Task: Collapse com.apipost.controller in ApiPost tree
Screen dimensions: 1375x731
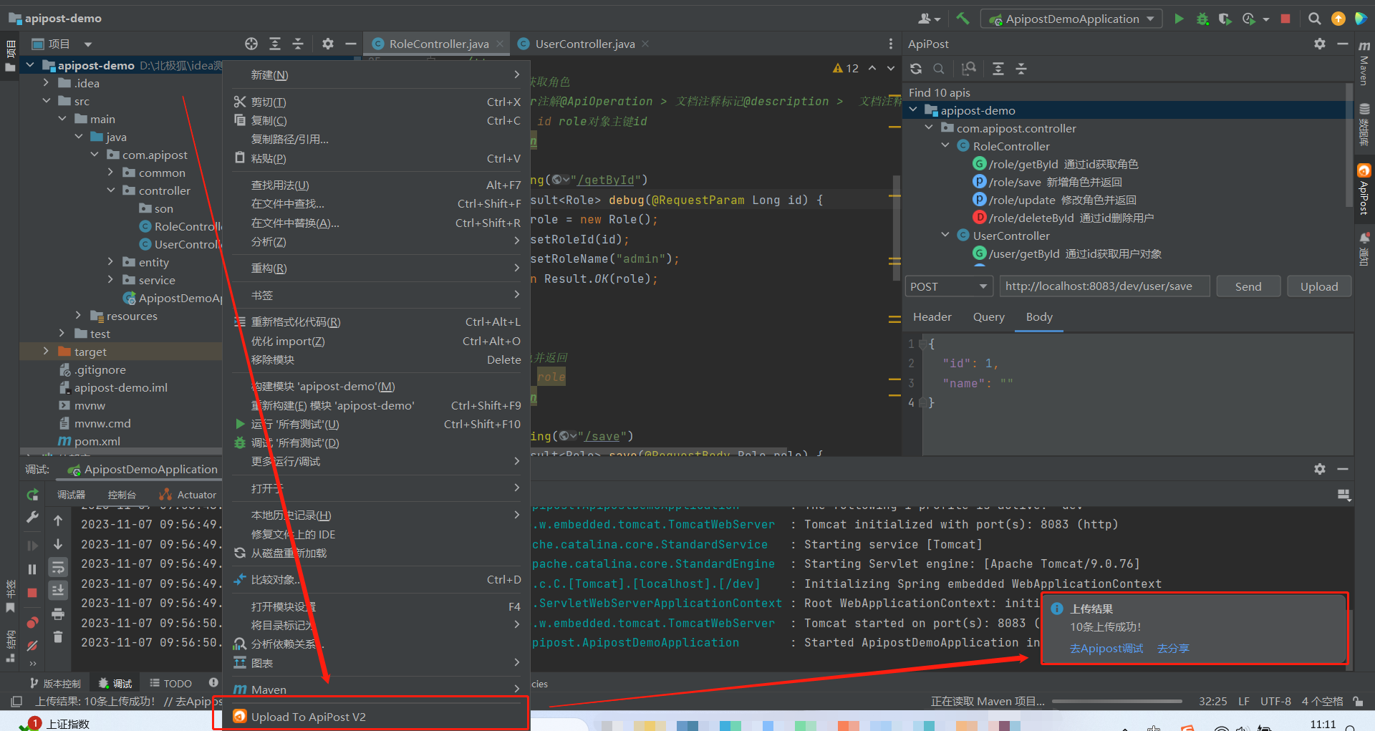Action: click(x=929, y=128)
